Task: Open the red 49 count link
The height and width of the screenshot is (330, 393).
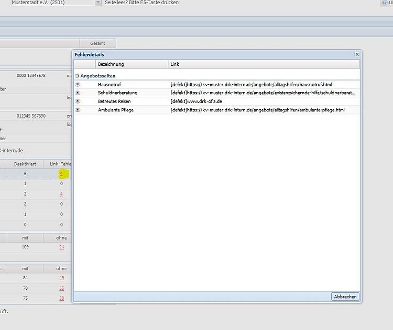Action: point(61,278)
